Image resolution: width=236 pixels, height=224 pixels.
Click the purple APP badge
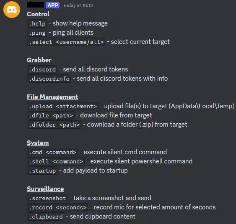(52, 5)
